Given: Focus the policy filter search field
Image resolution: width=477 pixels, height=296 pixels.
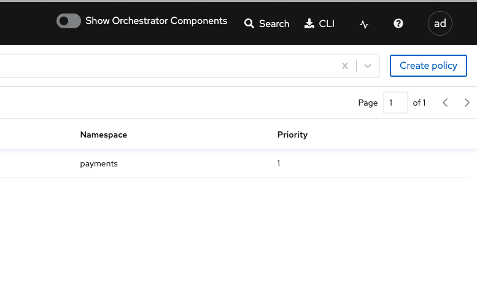Looking at the screenshot, I should [x=168, y=66].
